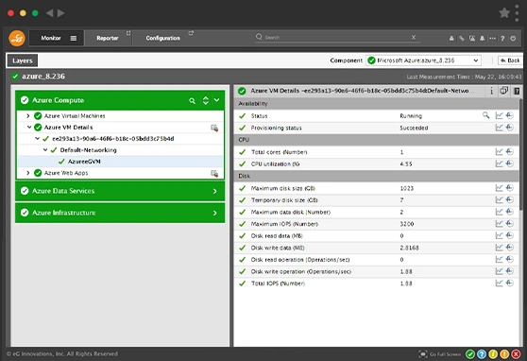Screen dimensions: 527x361
Task: Click the copy windows icon in details header
Action: (503, 91)
